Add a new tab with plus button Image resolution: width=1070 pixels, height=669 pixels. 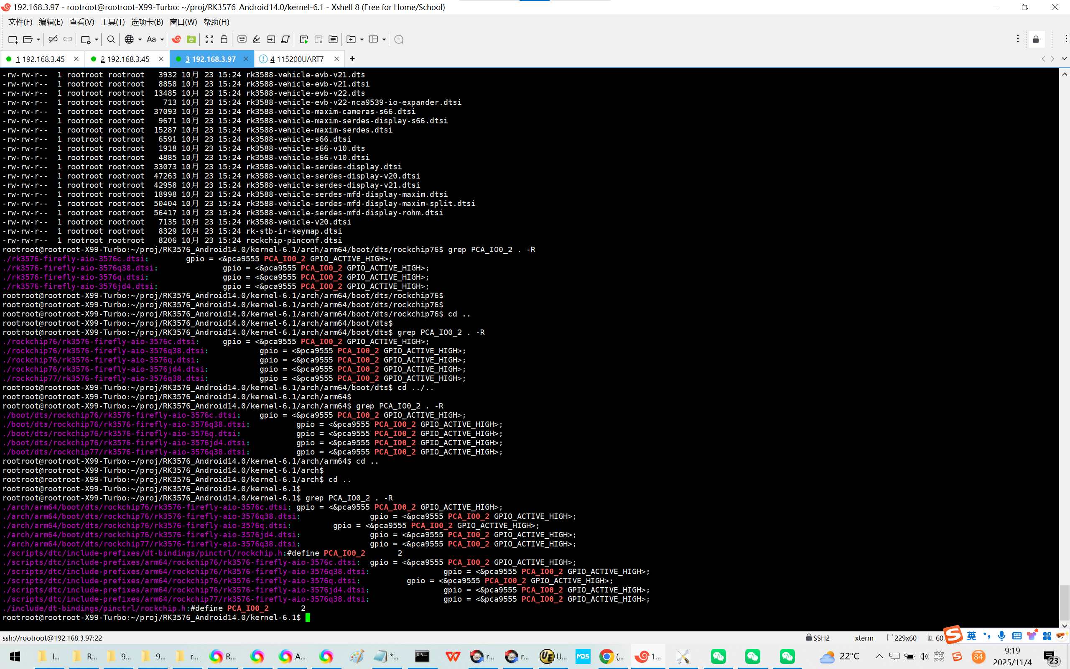(352, 59)
